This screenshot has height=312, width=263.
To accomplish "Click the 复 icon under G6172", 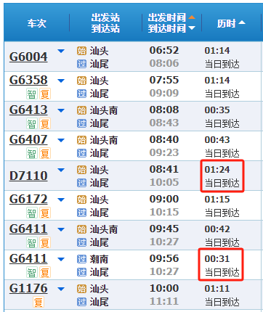I will pos(45,213).
